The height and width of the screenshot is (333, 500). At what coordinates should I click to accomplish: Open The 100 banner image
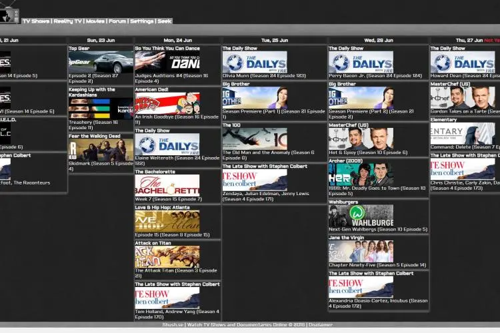pyautogui.click(x=255, y=139)
